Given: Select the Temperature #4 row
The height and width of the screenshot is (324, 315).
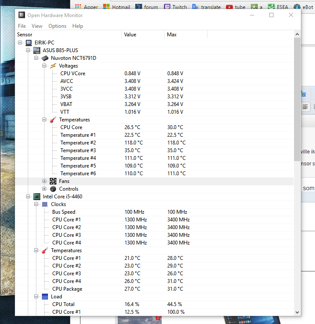Looking at the screenshot, I should 155,158.
